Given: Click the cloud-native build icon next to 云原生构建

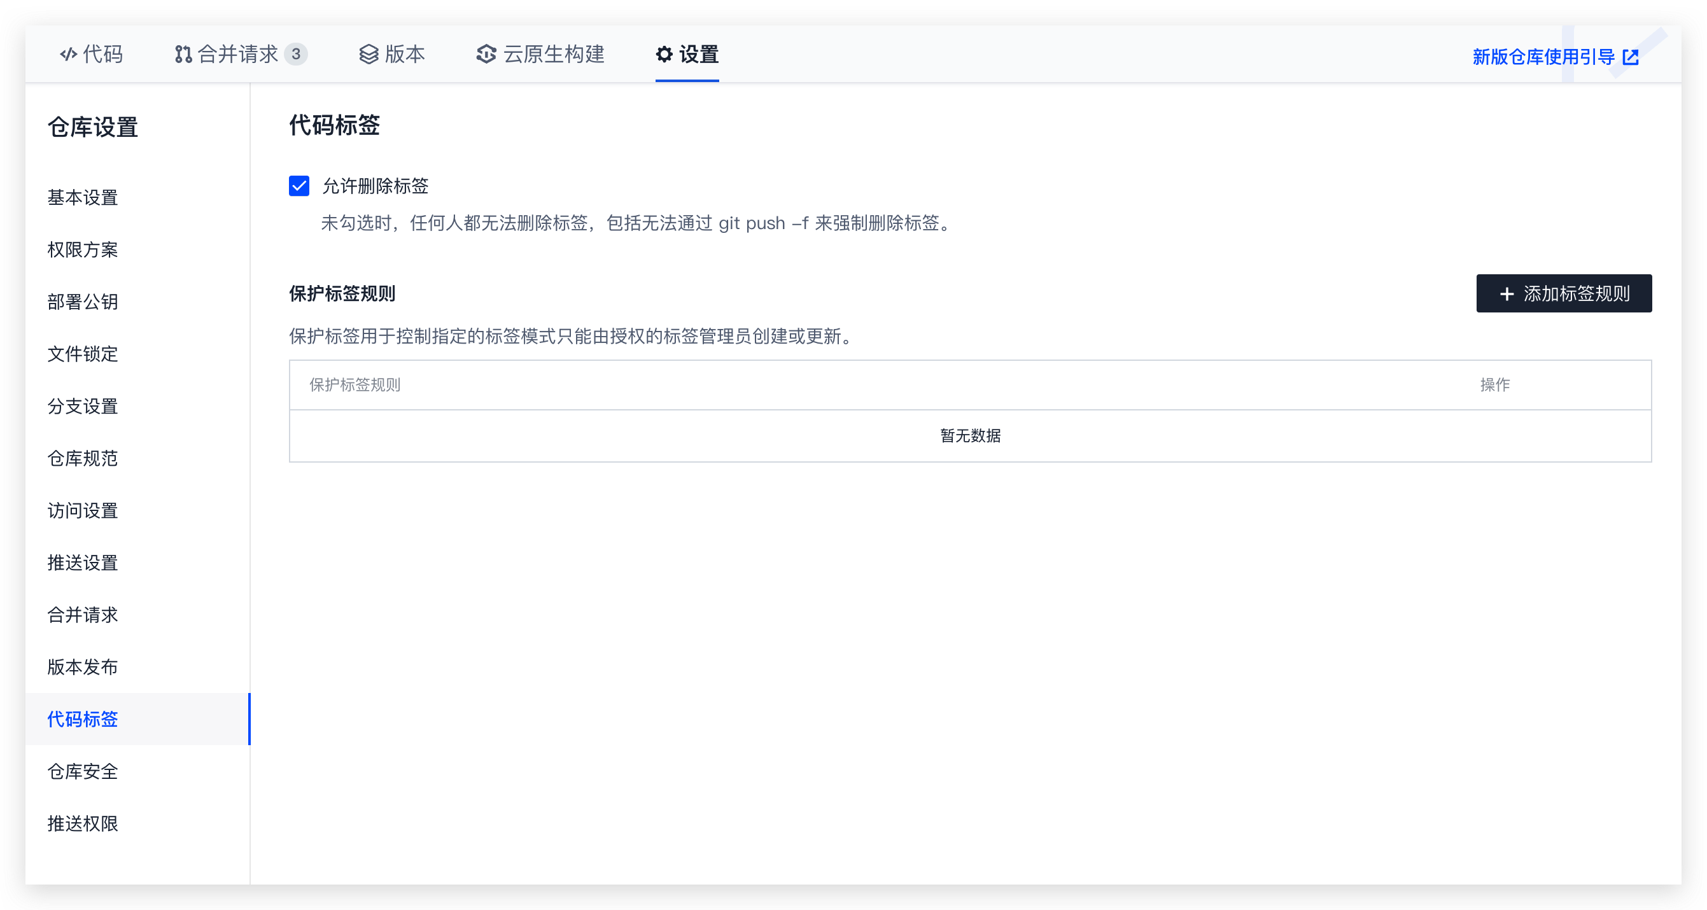Looking at the screenshot, I should point(486,54).
